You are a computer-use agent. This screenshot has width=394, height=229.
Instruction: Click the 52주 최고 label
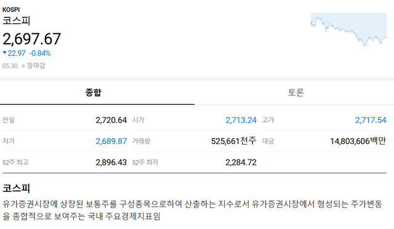click(x=15, y=163)
